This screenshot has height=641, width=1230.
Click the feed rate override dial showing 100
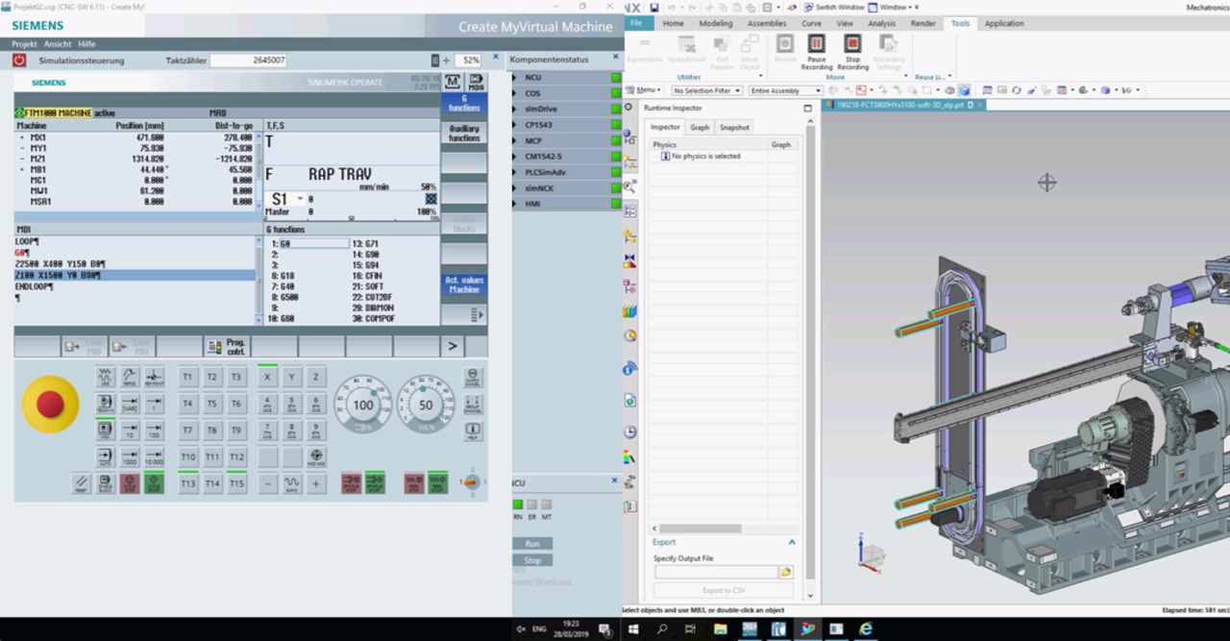coord(362,405)
